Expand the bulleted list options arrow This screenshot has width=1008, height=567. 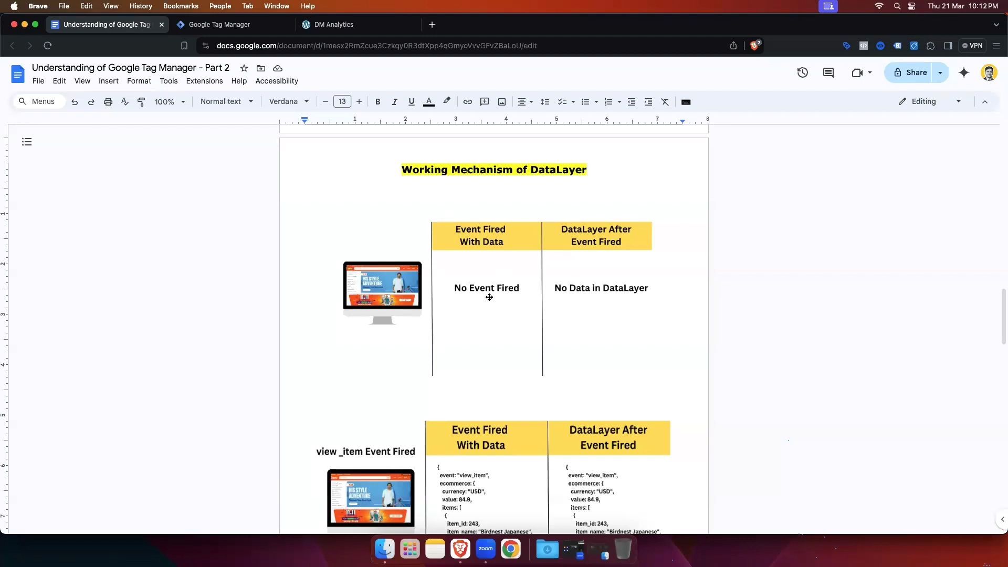[596, 102]
